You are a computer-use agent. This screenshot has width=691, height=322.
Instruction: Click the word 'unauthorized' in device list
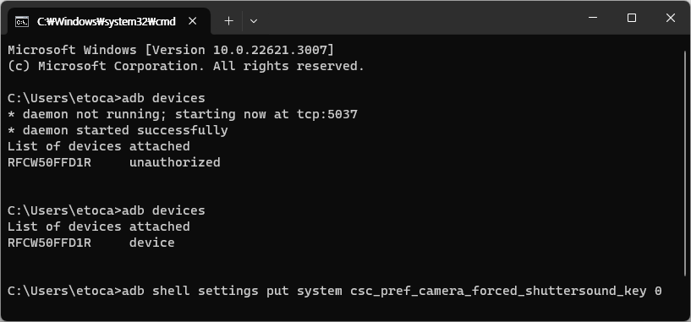(x=175, y=162)
